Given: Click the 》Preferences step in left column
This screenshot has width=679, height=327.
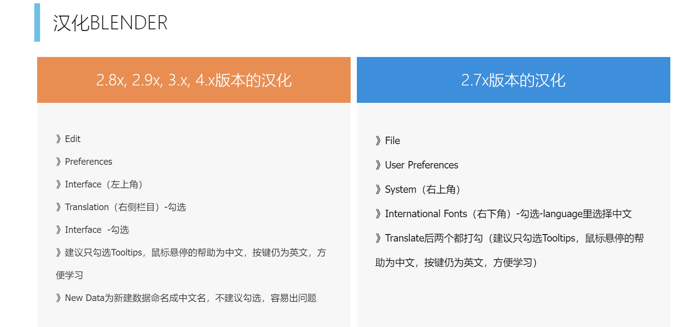Looking at the screenshot, I should [x=84, y=161].
